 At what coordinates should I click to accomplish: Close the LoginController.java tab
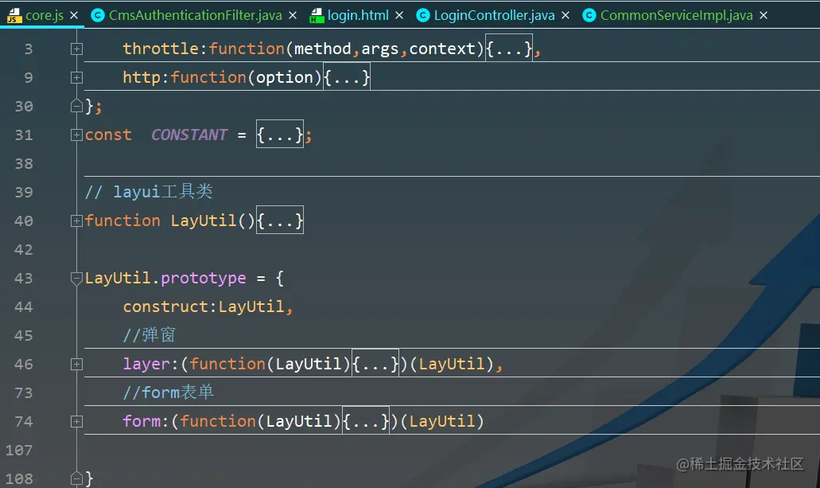click(565, 15)
